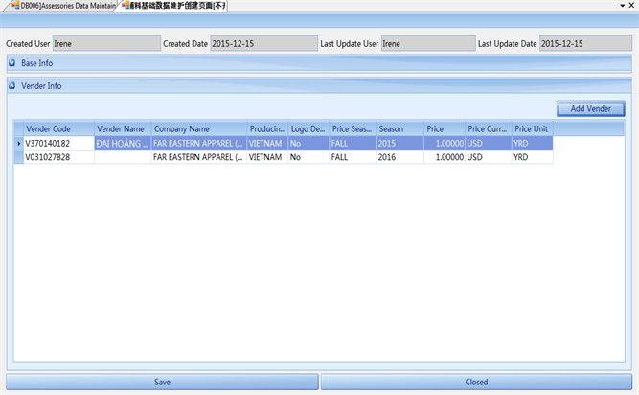Click the icon on the DB006 tab
This screenshot has width=639, height=395.
click(13, 6)
